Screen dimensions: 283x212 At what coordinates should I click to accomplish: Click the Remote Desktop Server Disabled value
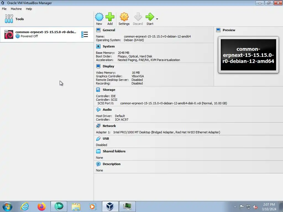coord(137,80)
